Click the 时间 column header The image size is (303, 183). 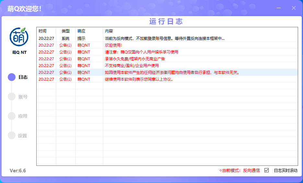coord(46,31)
